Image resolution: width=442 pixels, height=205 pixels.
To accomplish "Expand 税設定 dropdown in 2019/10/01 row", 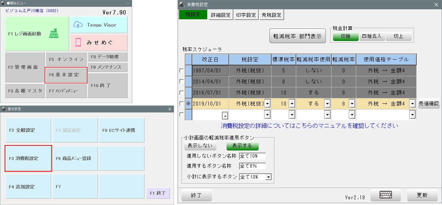I will (267, 104).
